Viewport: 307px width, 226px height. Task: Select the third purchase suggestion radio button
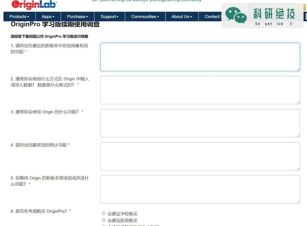103,225
